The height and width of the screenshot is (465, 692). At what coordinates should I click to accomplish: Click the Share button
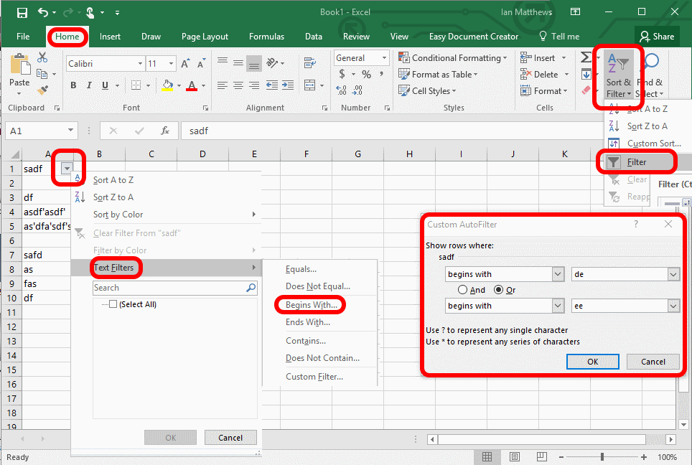(x=657, y=37)
